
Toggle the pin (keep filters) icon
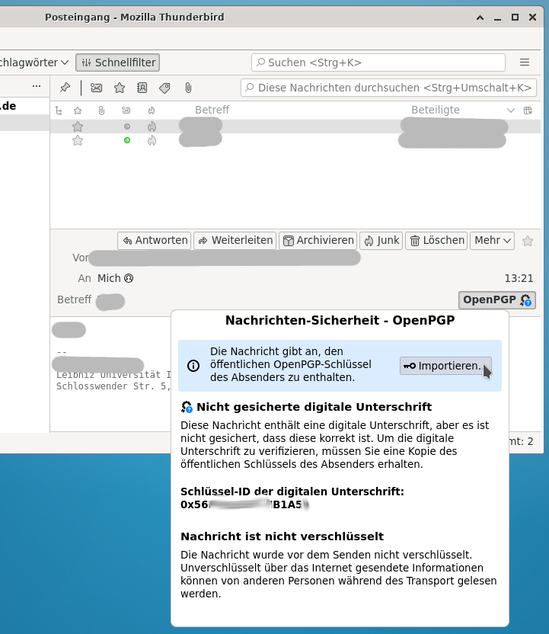pyautogui.click(x=65, y=88)
